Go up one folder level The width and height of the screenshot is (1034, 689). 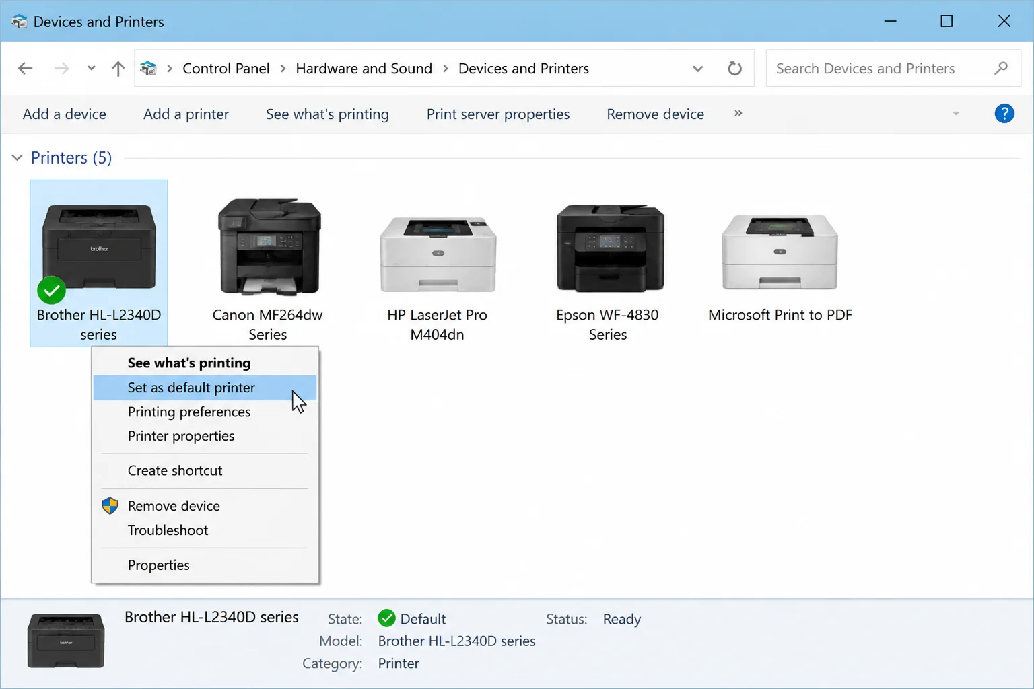pyautogui.click(x=118, y=68)
